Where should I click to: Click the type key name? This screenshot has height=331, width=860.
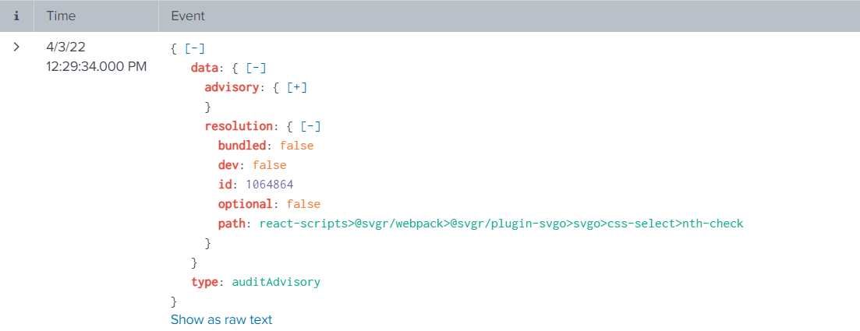point(204,282)
